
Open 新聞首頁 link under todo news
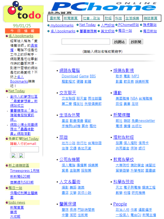pos(17,208)
